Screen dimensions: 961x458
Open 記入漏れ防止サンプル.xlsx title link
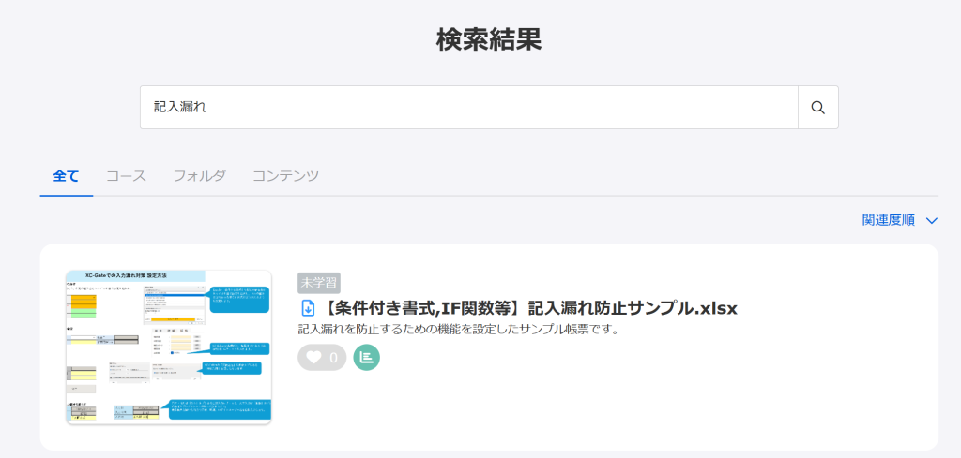pyautogui.click(x=530, y=308)
